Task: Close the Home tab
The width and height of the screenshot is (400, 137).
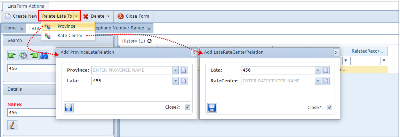Action: pyautogui.click(x=22, y=29)
